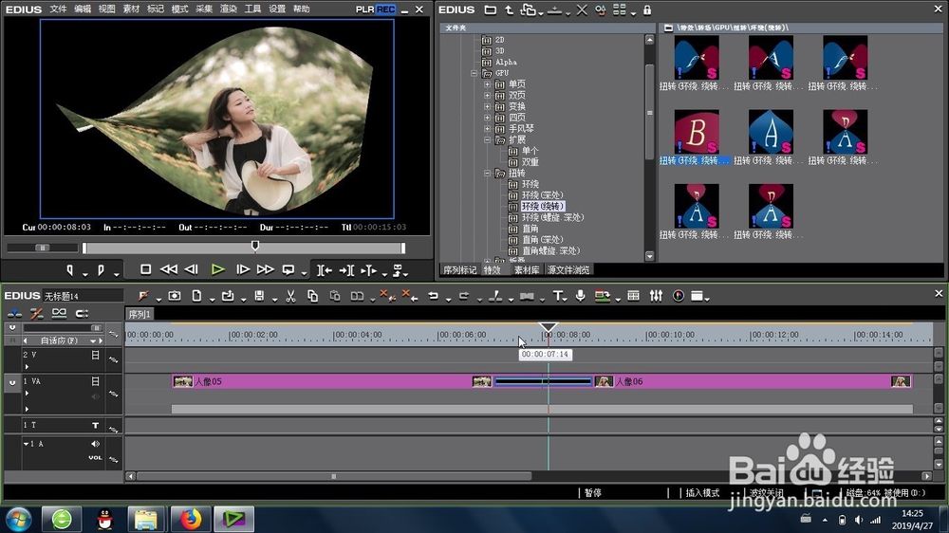949x533 pixels.
Task: Click the Hide Folder view icon in the effects panel
Action: point(491,9)
